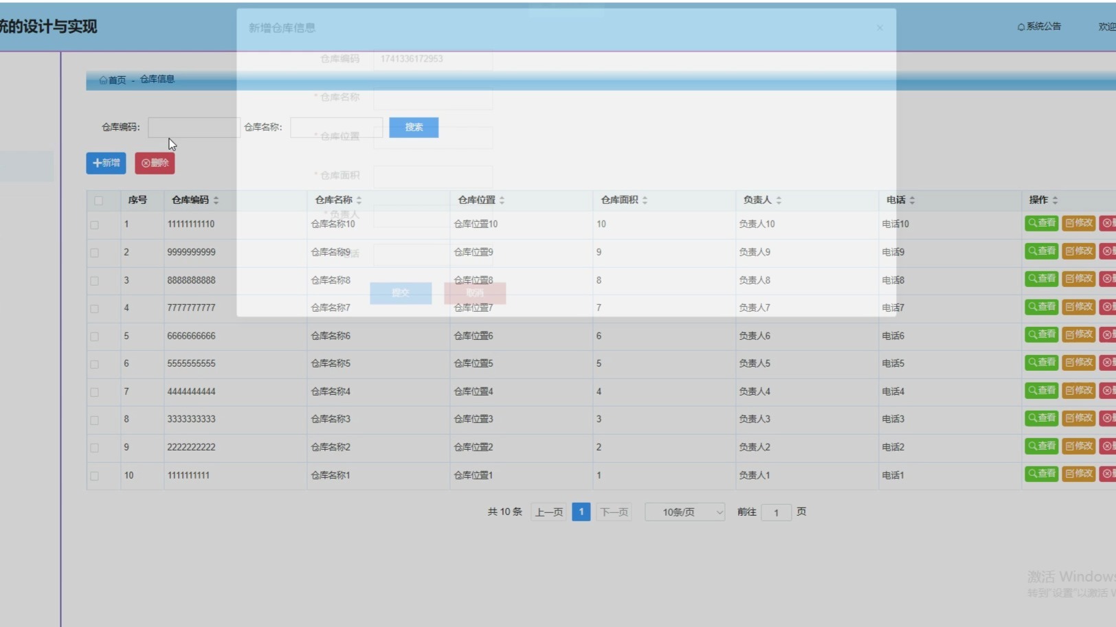This screenshot has width=1116, height=627.
Task: Click the sort arrows on 仓库编码 column
Action: pos(216,200)
